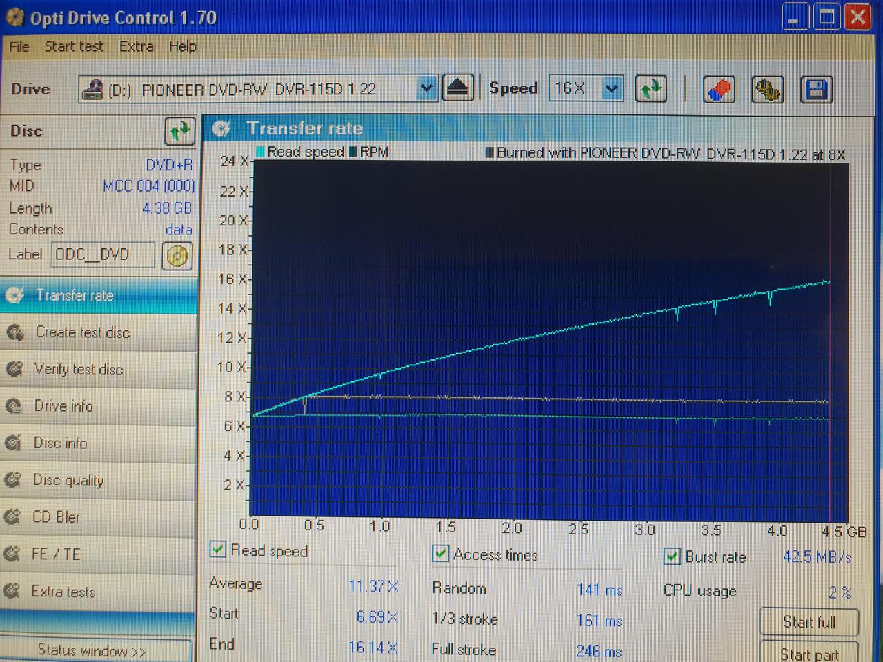Go to the FE / TE test

coord(99,554)
